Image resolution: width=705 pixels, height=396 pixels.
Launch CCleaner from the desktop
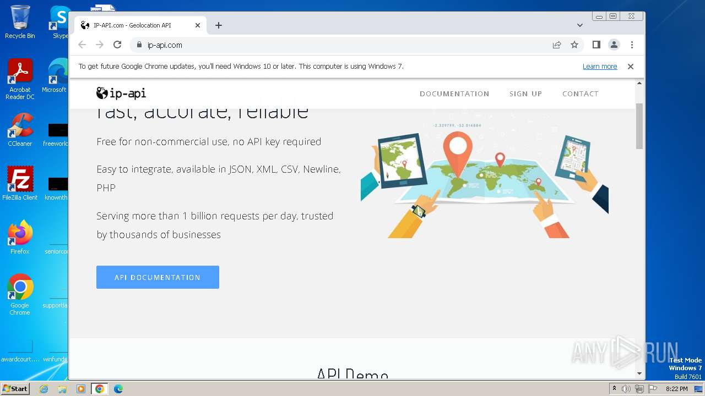[x=20, y=130]
